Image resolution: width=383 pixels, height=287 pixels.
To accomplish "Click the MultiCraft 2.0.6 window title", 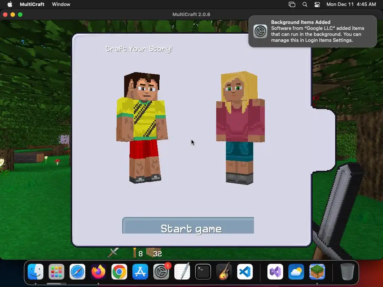I will tap(191, 15).
